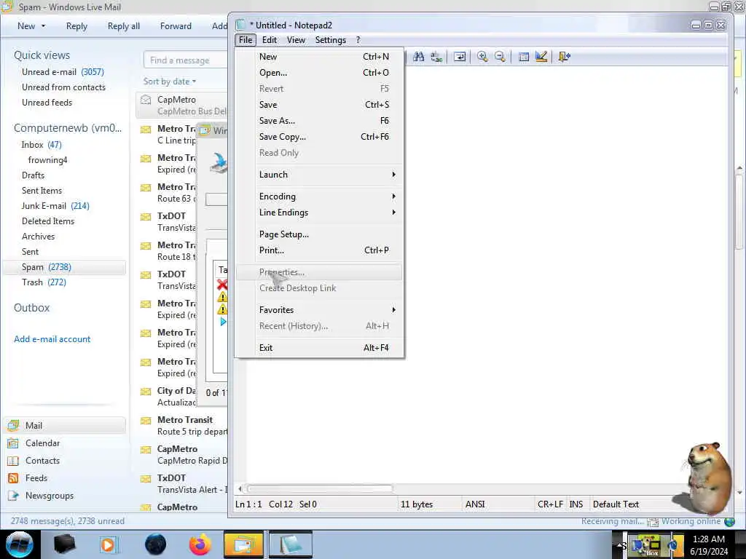Click the Windows Start orb
Image resolution: width=746 pixels, height=559 pixels.
click(x=20, y=544)
